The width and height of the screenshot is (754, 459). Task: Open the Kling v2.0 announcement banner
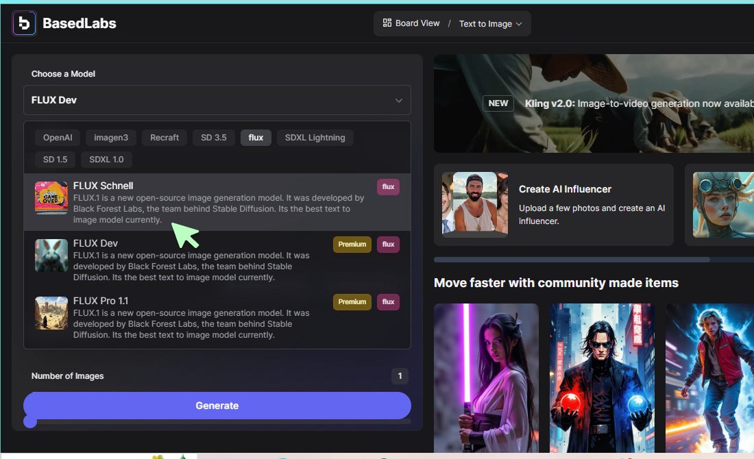594,103
